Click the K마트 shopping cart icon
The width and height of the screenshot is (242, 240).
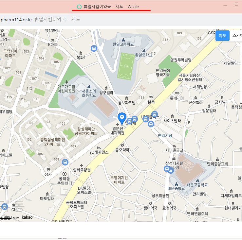[x=53, y=41]
